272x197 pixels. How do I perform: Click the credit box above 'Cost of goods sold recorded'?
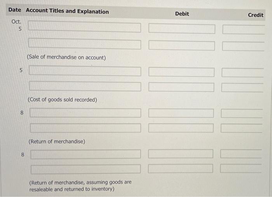[x=242, y=87]
